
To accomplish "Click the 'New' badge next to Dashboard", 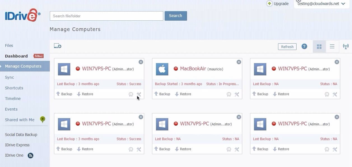I will tap(39, 56).
